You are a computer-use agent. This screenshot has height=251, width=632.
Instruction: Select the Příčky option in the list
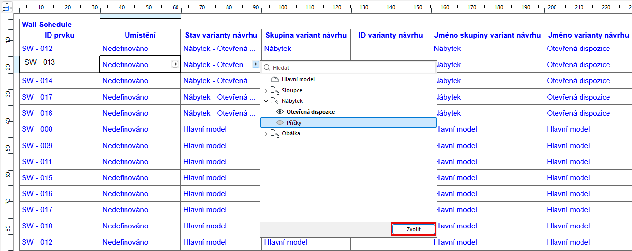[x=294, y=123]
